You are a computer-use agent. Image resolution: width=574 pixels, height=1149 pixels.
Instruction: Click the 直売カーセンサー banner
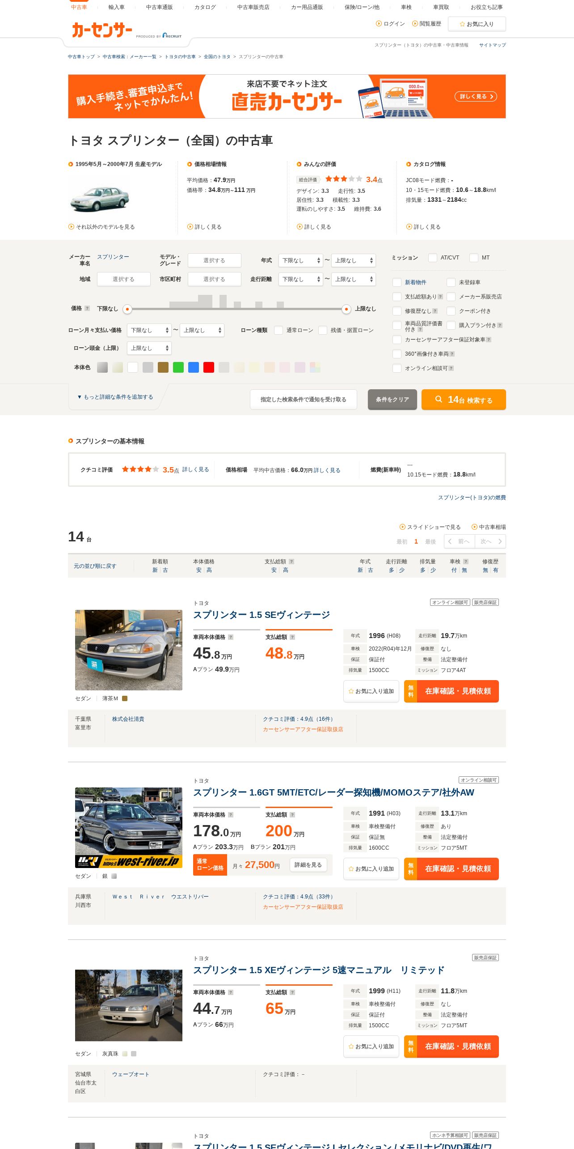click(287, 96)
